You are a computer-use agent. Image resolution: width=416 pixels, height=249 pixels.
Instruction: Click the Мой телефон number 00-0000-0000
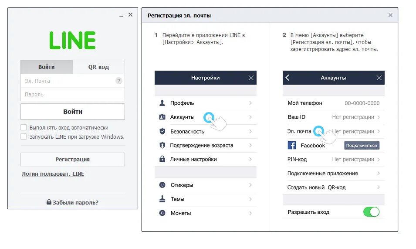[362, 103]
